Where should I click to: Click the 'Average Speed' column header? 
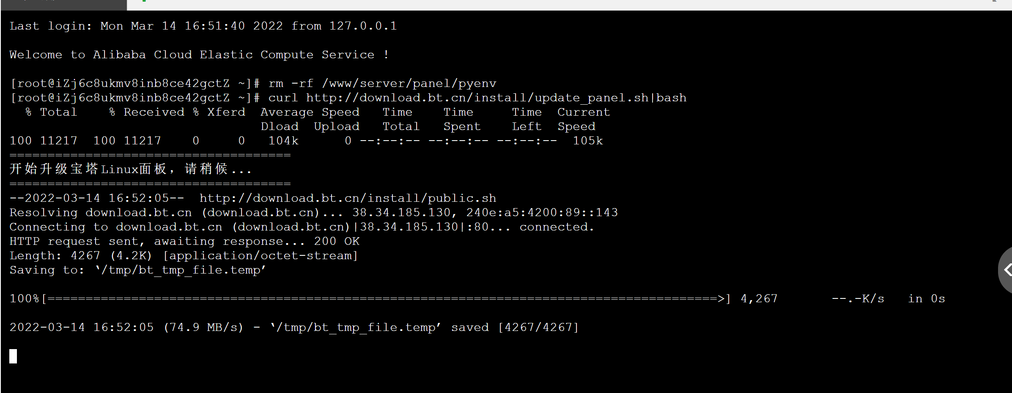pos(310,112)
